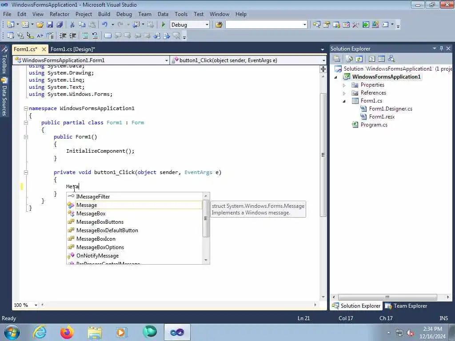Viewport: 455px width, 341px height.
Task: Click View Class Diagram icon
Action: (x=391, y=59)
